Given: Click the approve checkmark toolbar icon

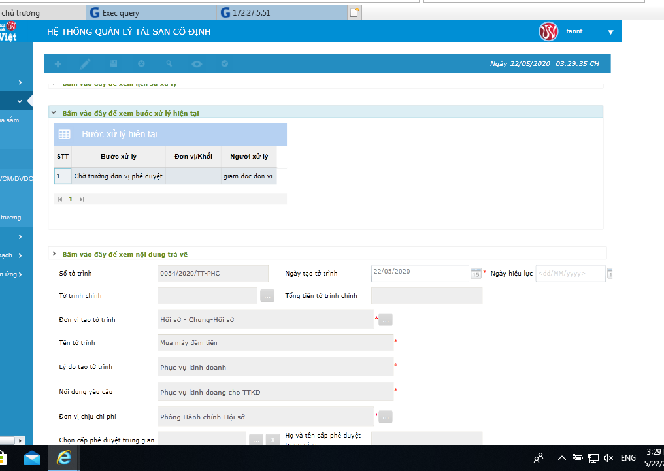Looking at the screenshot, I should [225, 63].
